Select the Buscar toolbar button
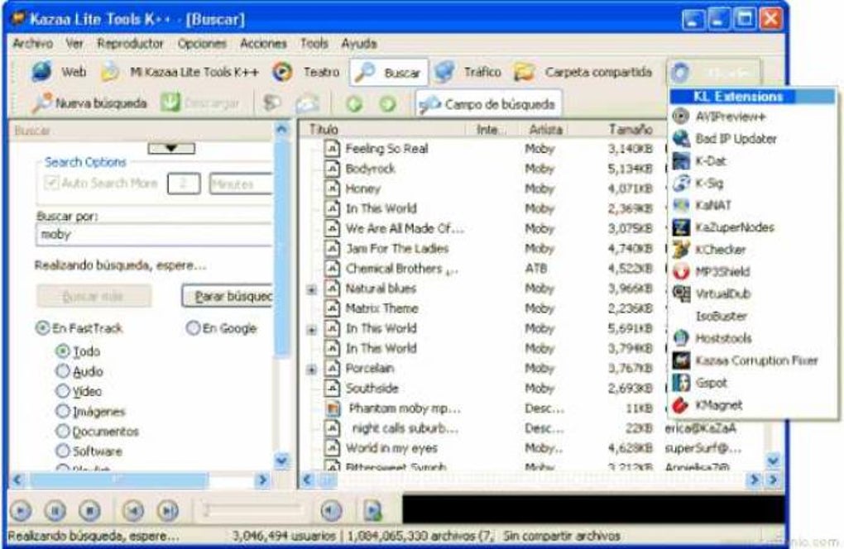The width and height of the screenshot is (844, 549). [389, 72]
